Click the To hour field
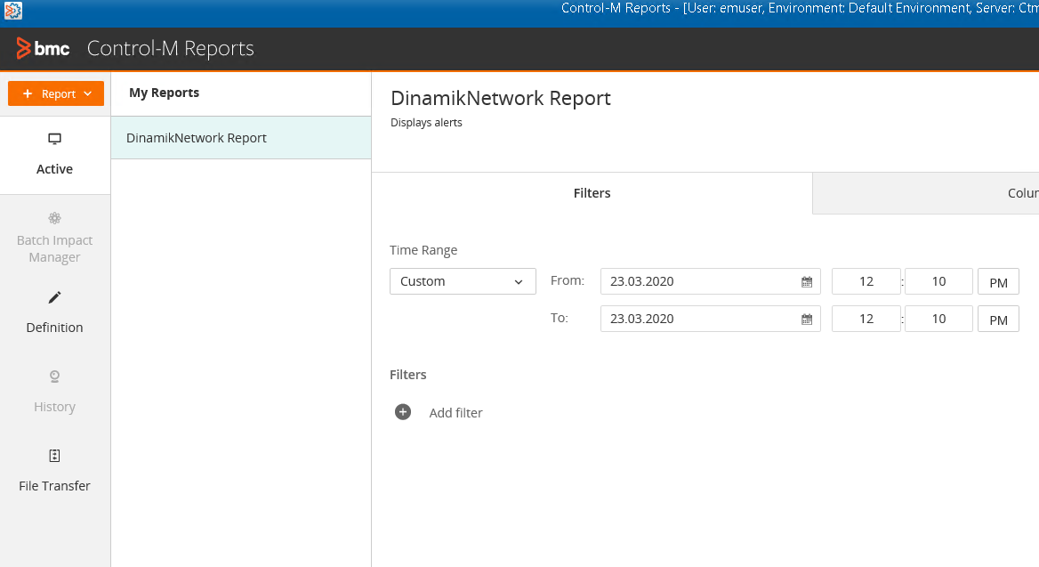Viewport: 1039px width, 567px height. [866, 319]
